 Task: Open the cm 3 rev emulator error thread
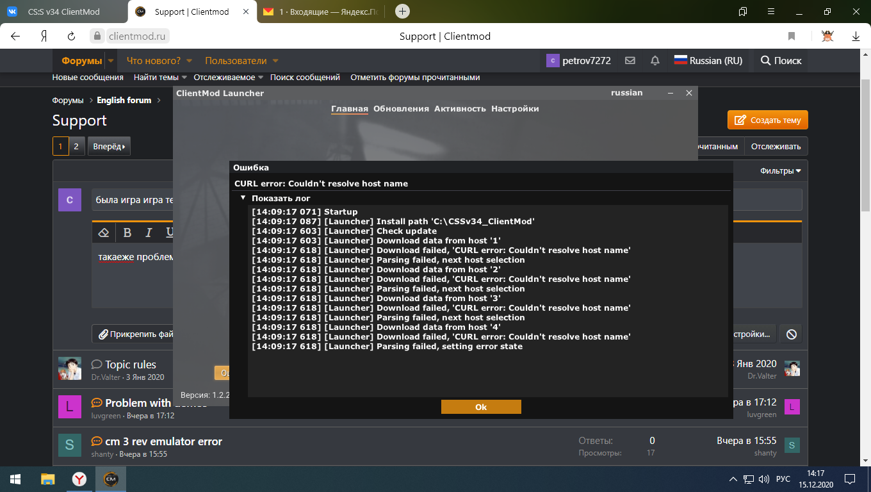163,441
